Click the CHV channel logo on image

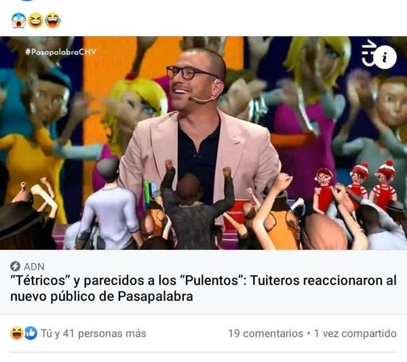click(x=369, y=53)
